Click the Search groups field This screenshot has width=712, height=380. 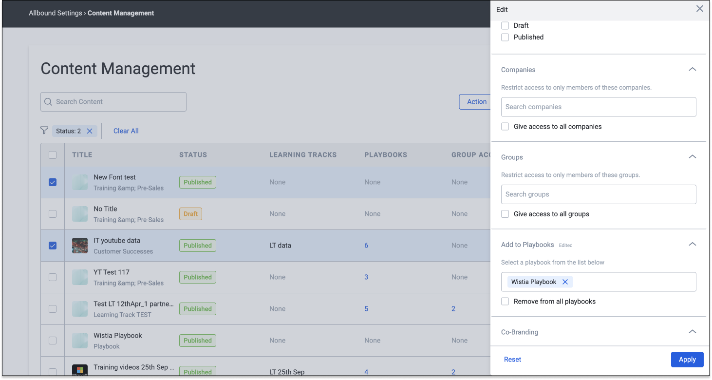click(599, 194)
